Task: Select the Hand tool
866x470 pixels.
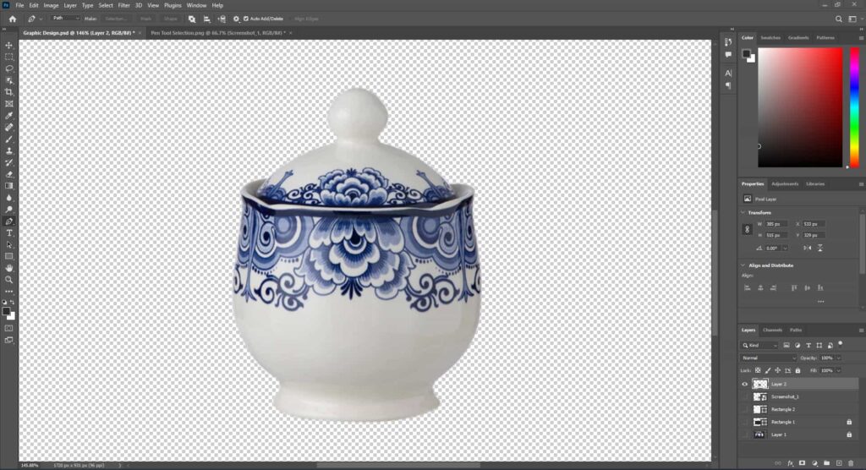Action: [x=8, y=268]
